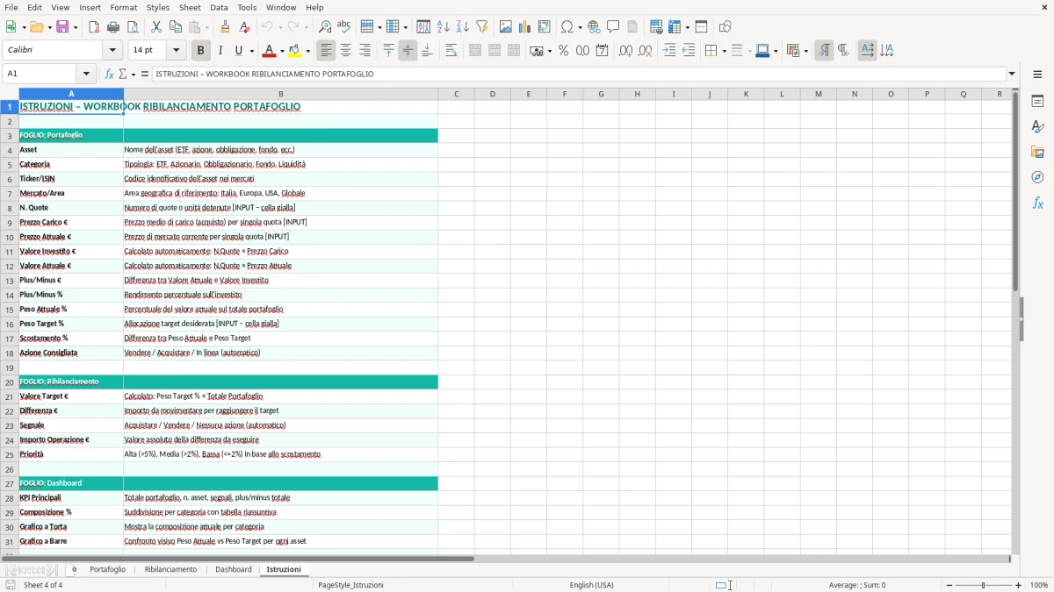Toggle Wrap Text
The width and height of the screenshot is (1054, 592).
tap(451, 51)
